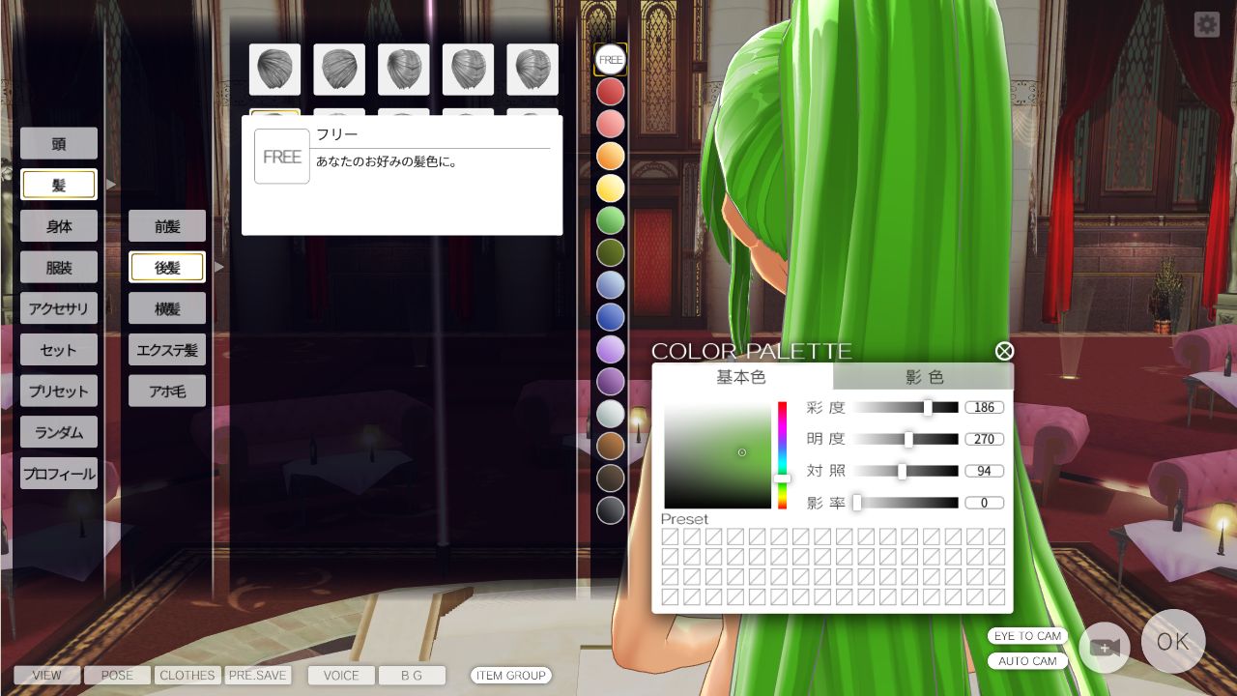Adjust the 彩度 saturation slider
The width and height of the screenshot is (1237, 696).
906,408
